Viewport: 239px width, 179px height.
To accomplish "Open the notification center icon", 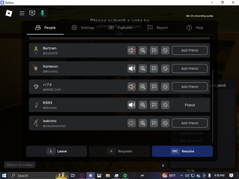I will (231, 176).
